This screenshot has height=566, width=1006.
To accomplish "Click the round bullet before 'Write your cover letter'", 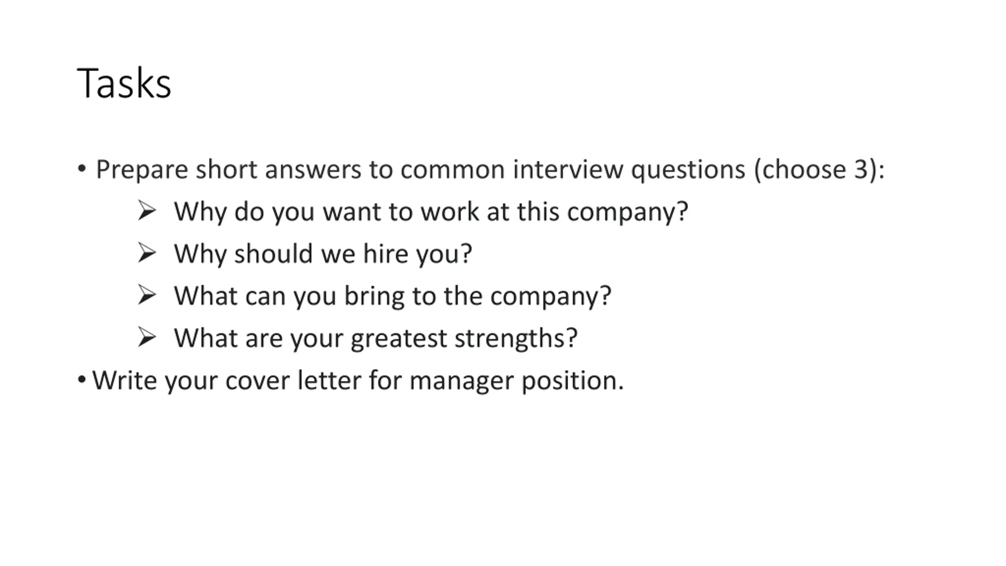I will tap(82, 380).
